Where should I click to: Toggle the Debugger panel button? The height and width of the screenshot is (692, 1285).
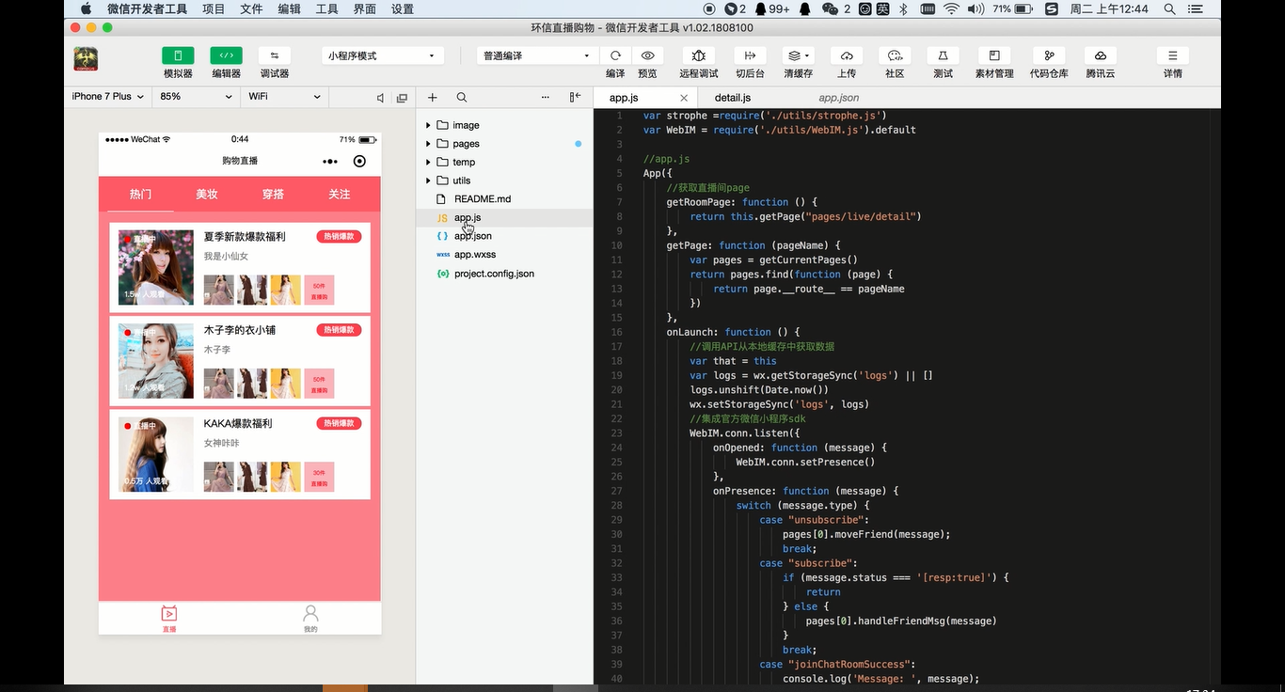click(x=274, y=56)
